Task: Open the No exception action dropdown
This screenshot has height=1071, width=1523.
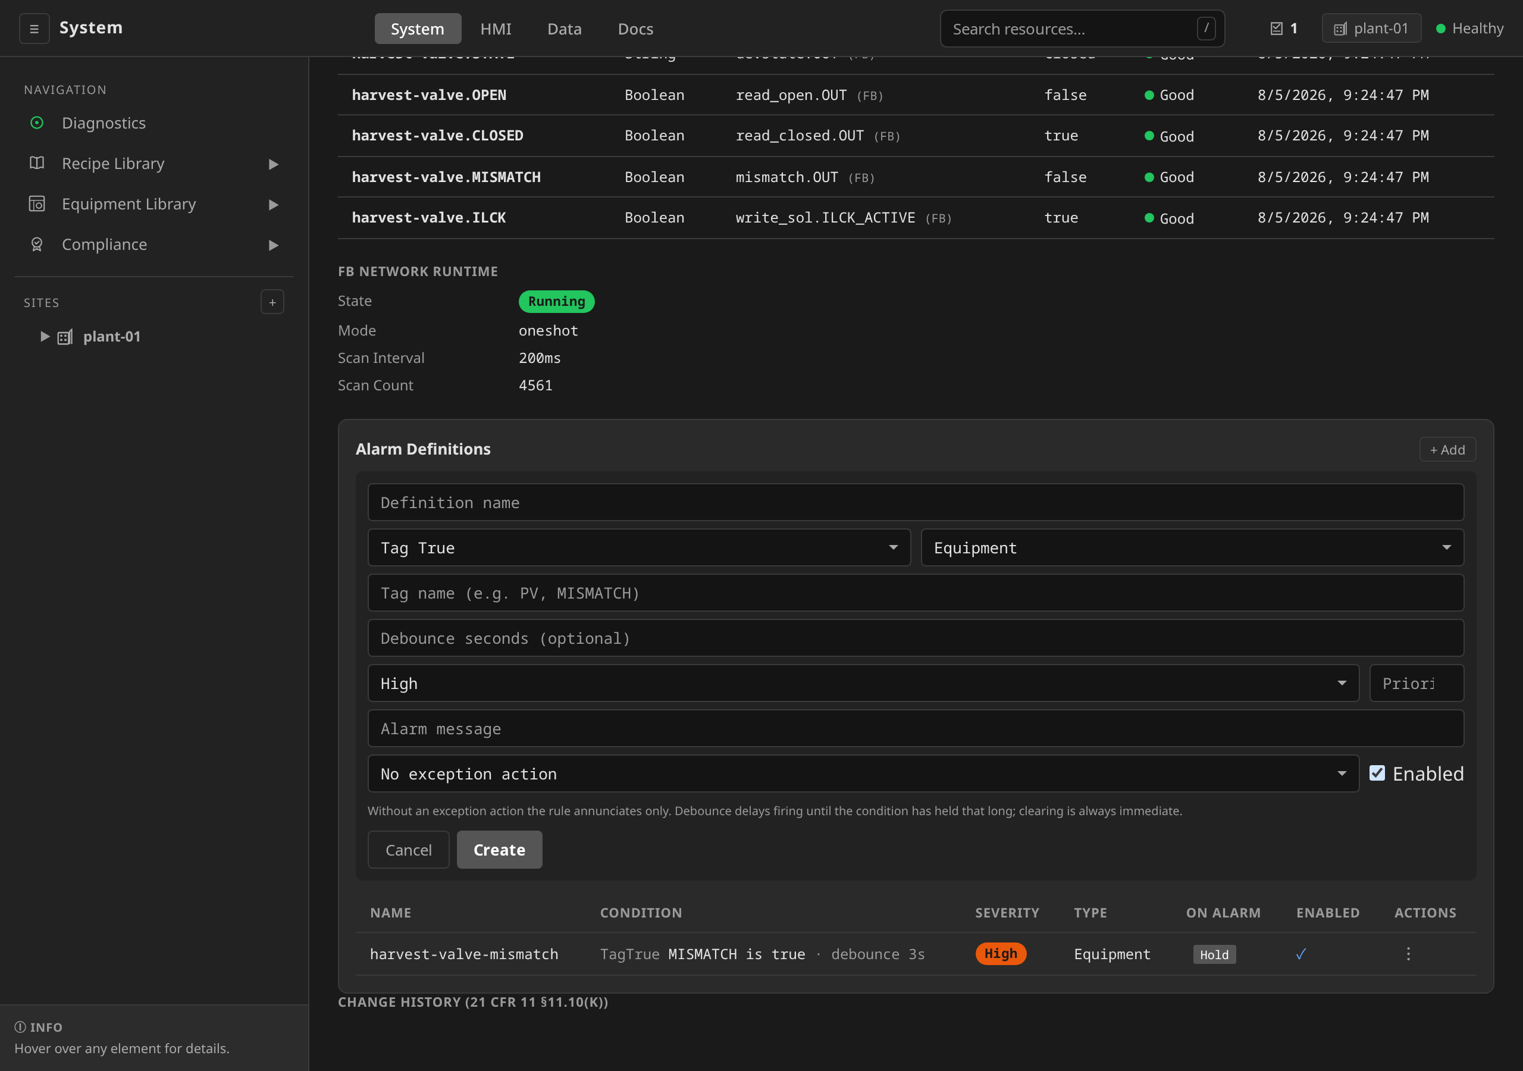Action: (x=863, y=773)
